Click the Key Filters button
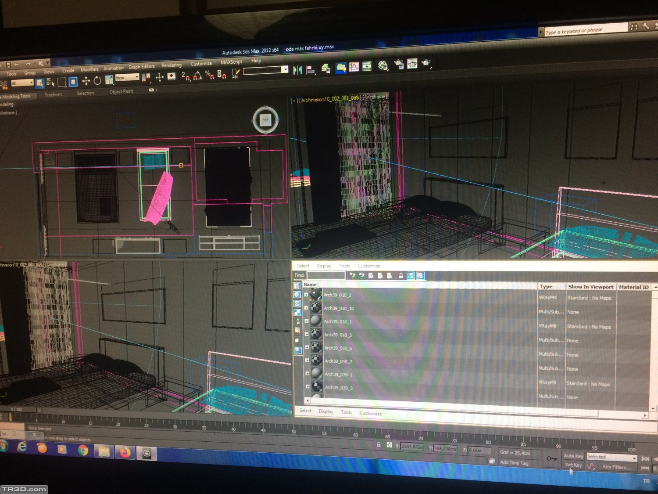This screenshot has width=658, height=494. 616,467
